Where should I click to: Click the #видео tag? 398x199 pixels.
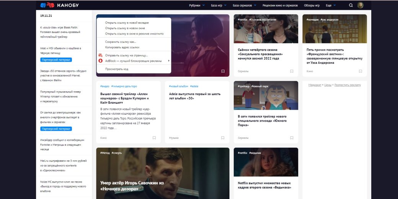(x=105, y=86)
